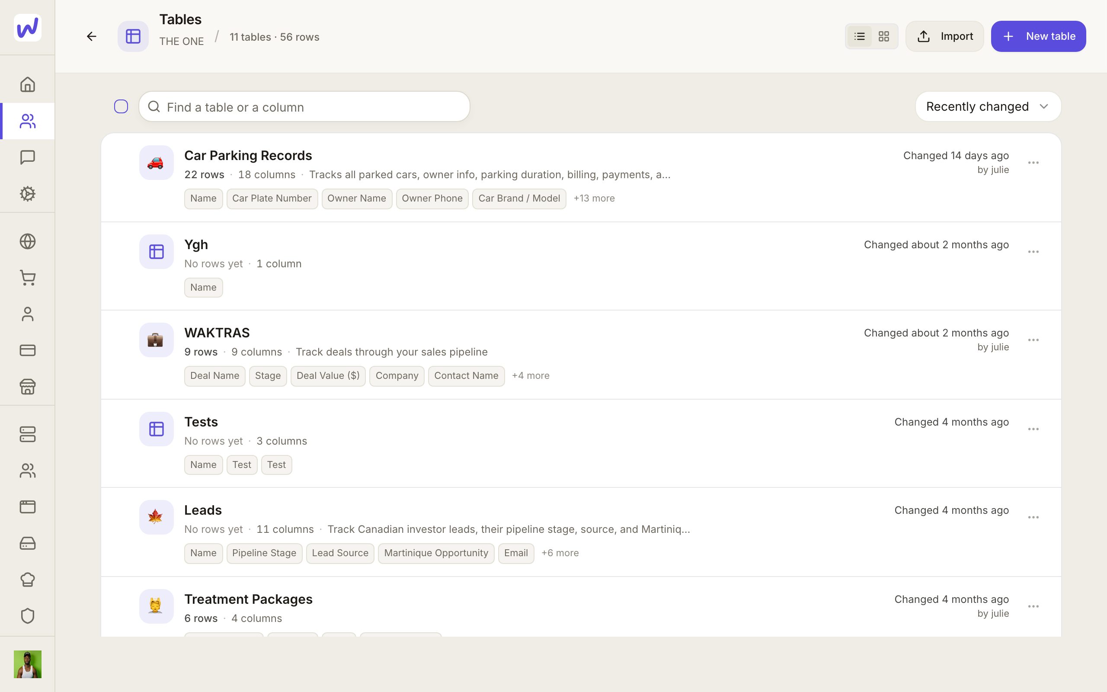The width and height of the screenshot is (1107, 692).
Task: Open more options for Treatment Packages
Action: coord(1033,606)
